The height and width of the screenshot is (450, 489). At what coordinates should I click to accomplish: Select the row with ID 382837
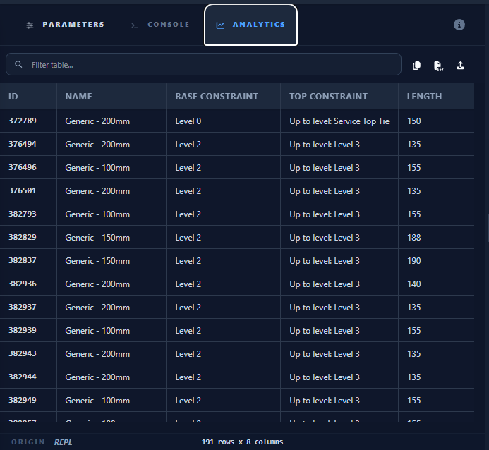23,261
